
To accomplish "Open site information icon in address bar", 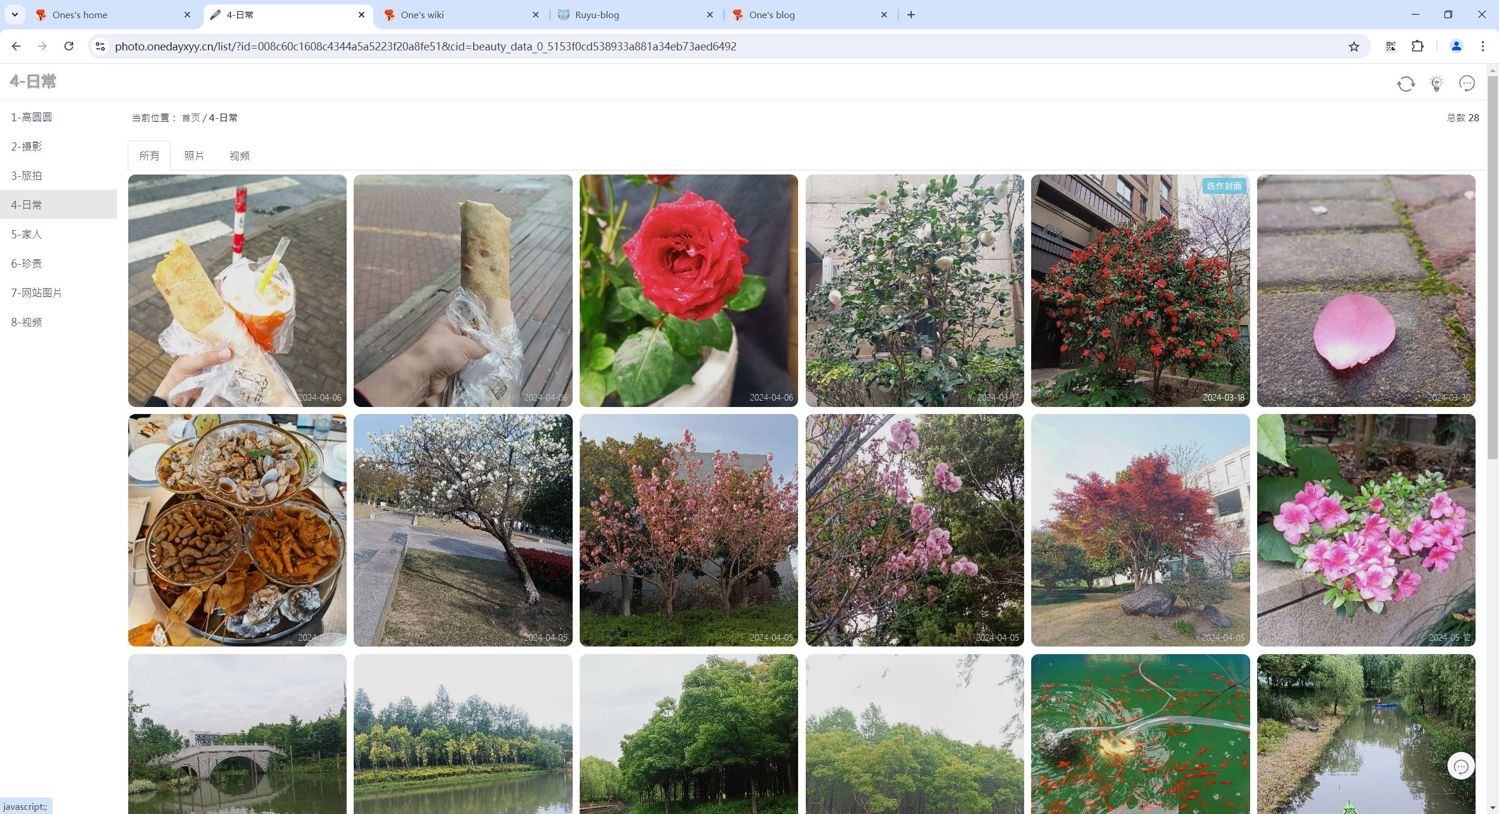I will (x=100, y=46).
